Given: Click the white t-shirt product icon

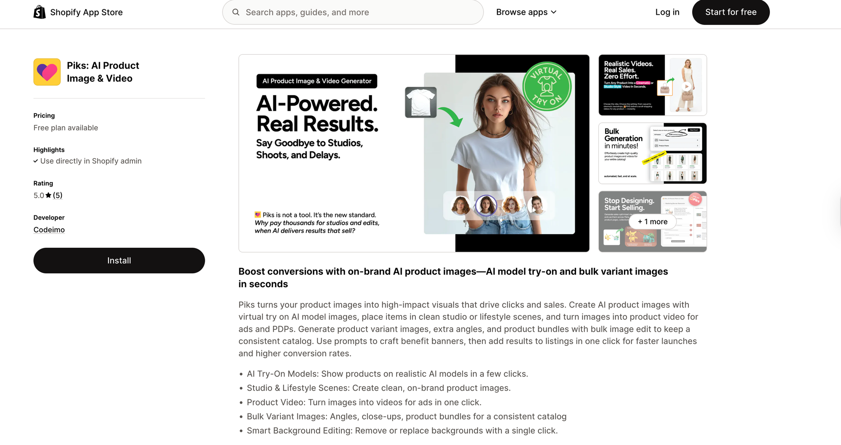Looking at the screenshot, I should (x=421, y=102).
